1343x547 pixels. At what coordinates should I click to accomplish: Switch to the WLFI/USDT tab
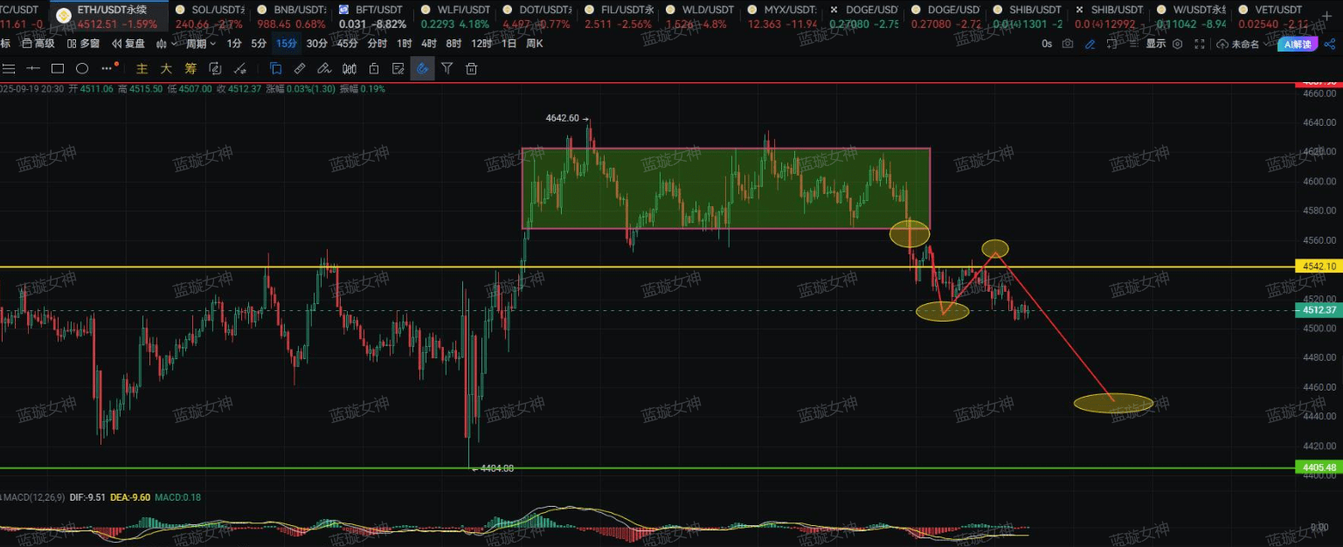pyautogui.click(x=453, y=16)
